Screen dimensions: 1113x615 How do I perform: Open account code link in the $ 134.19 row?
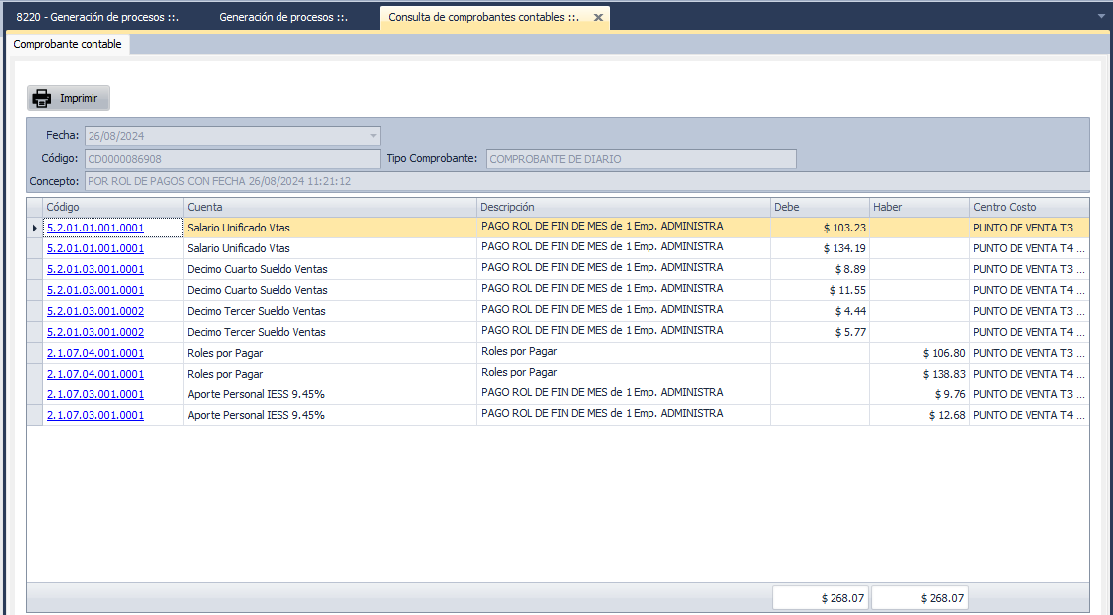click(94, 248)
